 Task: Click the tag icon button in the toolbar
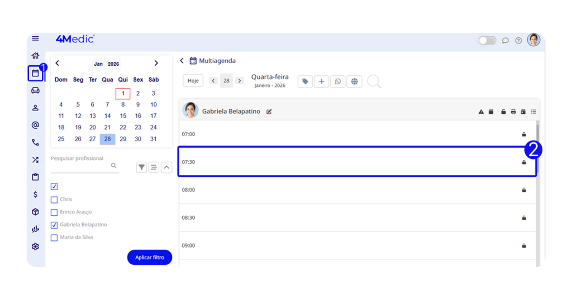point(305,81)
